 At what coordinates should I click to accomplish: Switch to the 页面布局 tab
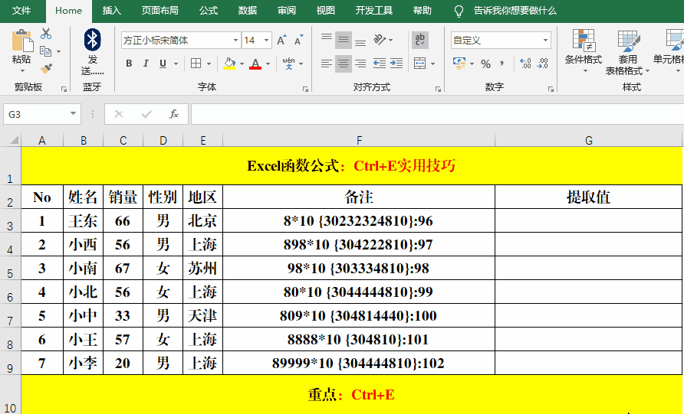tap(159, 11)
